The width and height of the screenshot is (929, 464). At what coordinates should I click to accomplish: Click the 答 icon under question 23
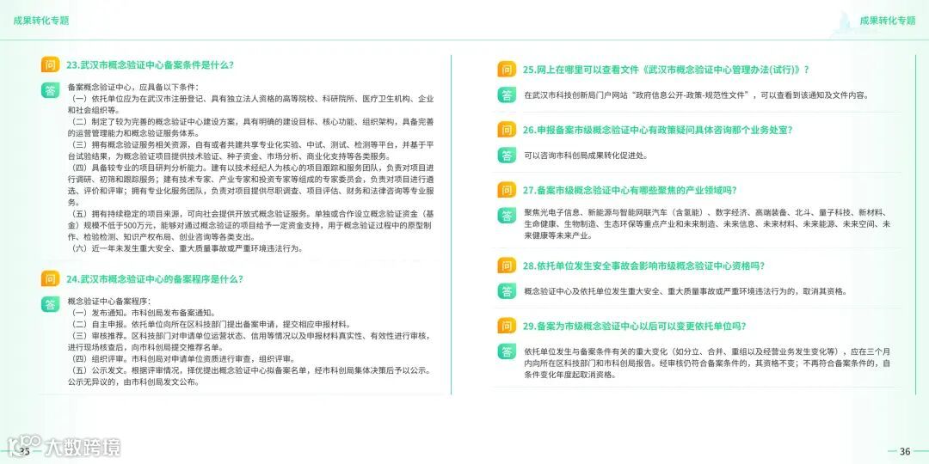pos(51,90)
